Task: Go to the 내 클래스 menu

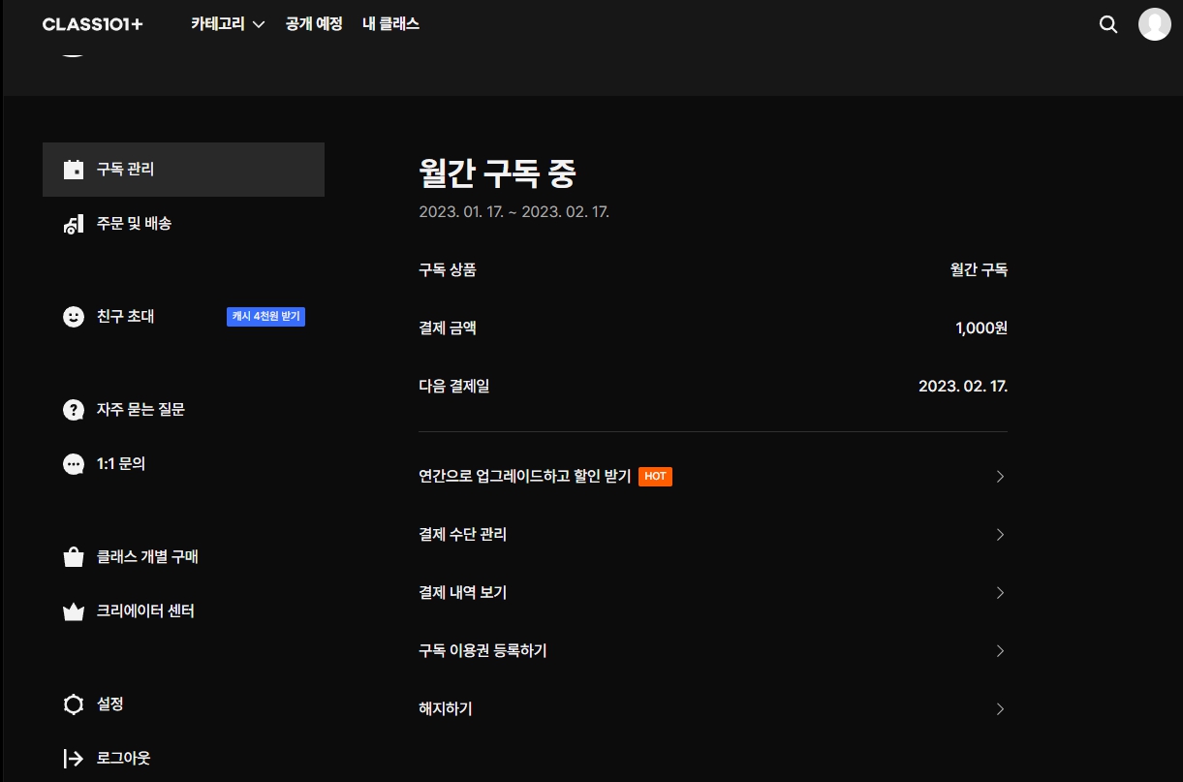Action: click(390, 24)
